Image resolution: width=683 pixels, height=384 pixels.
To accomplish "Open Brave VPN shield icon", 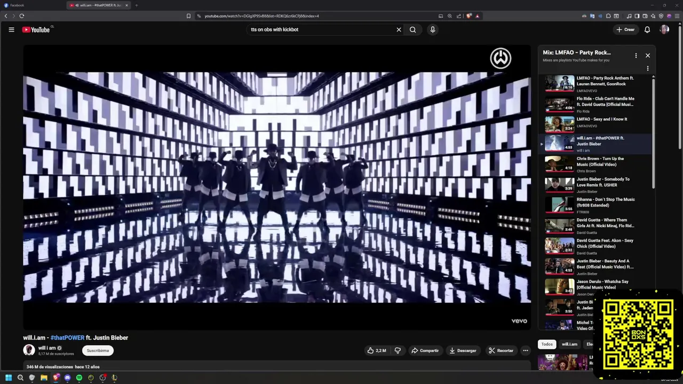I will pyautogui.click(x=661, y=16).
